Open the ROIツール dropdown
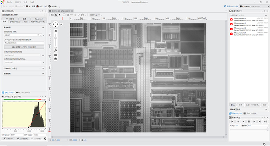This screenshot has width=270, height=146. pos(95,15)
